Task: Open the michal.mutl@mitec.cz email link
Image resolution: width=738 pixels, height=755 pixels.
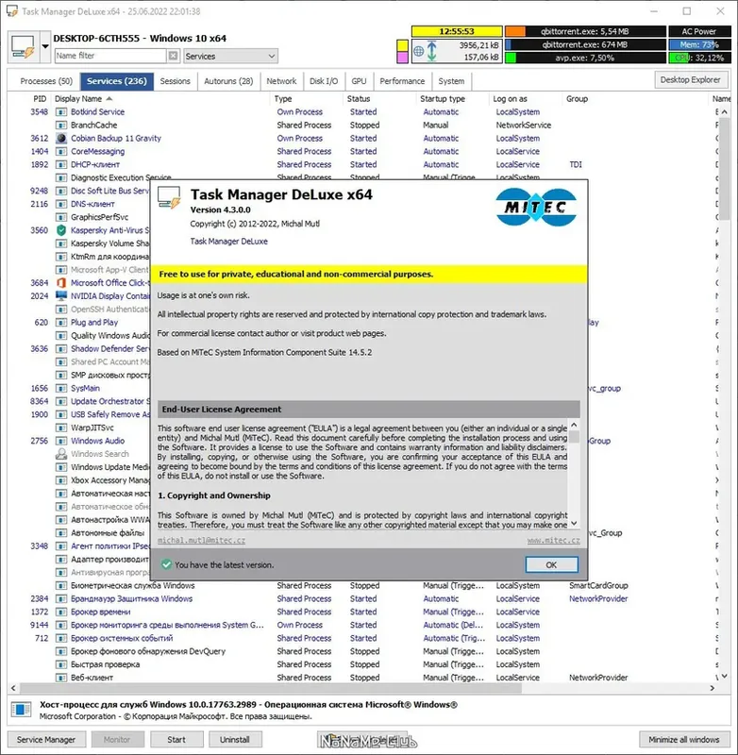Action: [x=201, y=540]
